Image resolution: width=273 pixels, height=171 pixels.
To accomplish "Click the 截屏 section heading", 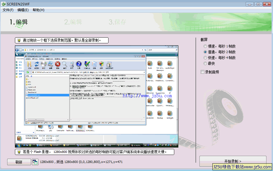I will point(204,40).
